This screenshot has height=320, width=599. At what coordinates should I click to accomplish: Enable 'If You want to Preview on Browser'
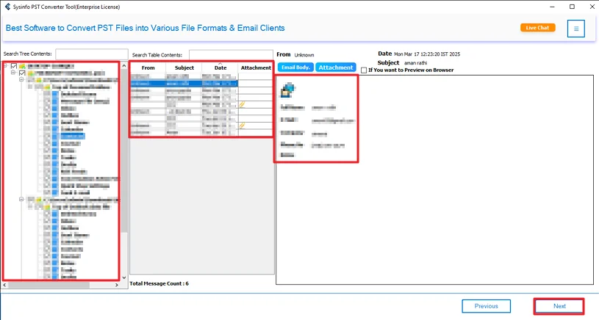click(x=364, y=70)
